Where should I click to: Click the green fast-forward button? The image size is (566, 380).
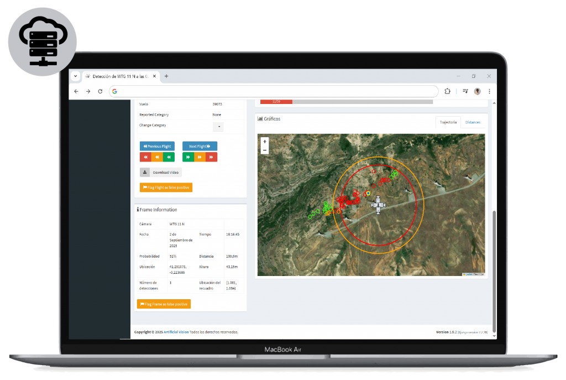coord(188,157)
